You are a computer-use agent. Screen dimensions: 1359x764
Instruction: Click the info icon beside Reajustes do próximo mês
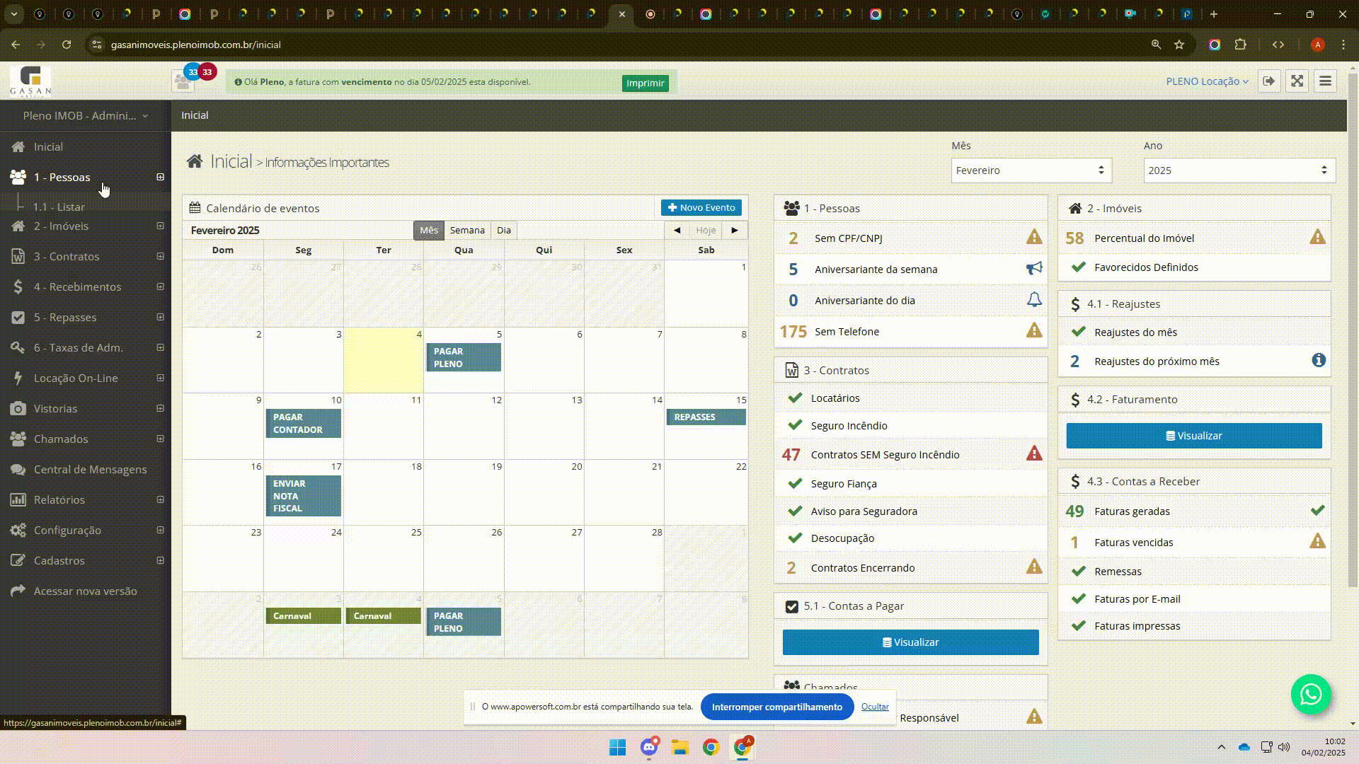tap(1318, 361)
